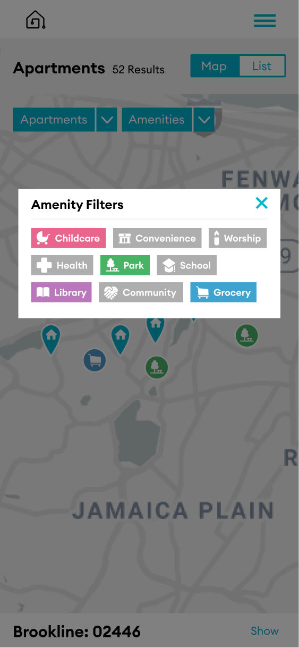
Task: Open the house logo home icon
Action: (36, 20)
